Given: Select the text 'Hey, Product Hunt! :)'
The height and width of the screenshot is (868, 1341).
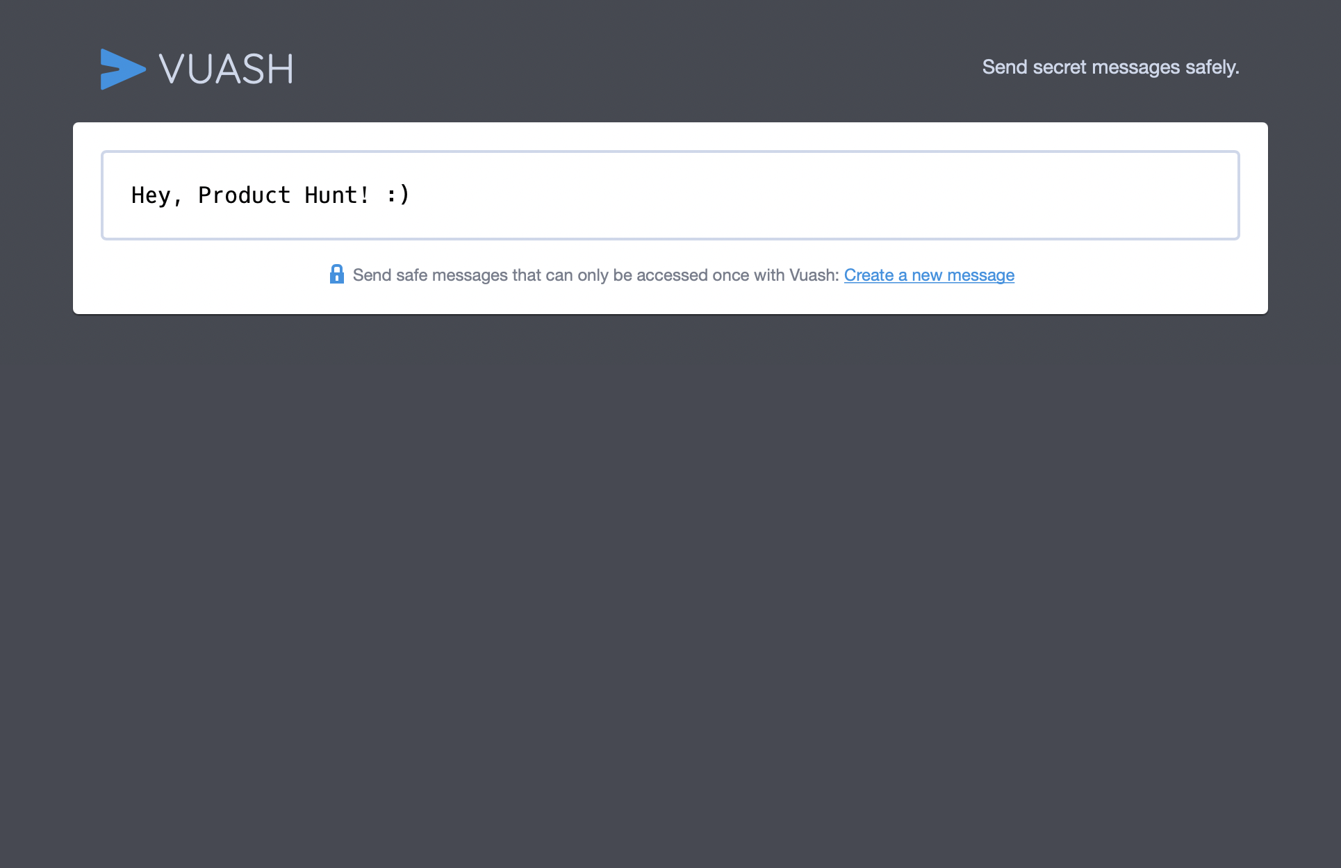Looking at the screenshot, I should tap(270, 195).
